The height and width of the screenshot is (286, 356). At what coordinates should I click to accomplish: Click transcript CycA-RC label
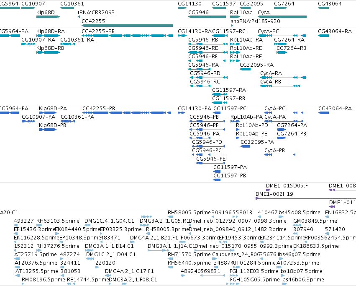(268, 31)
